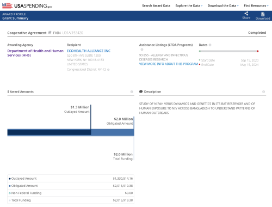Screen dimensions: 272x207
Task: Click the Description speech bubble icon
Action: coord(141,92)
